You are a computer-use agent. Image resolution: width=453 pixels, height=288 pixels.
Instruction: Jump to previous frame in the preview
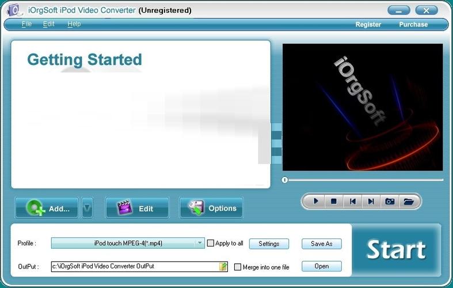pyautogui.click(x=352, y=201)
